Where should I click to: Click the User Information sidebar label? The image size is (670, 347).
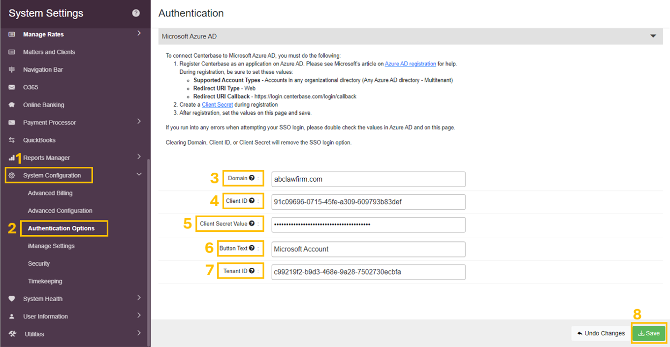[45, 316]
